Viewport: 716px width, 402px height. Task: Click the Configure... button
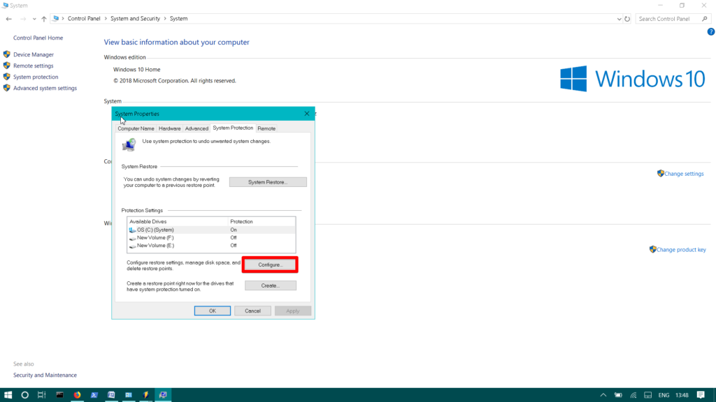(x=271, y=265)
